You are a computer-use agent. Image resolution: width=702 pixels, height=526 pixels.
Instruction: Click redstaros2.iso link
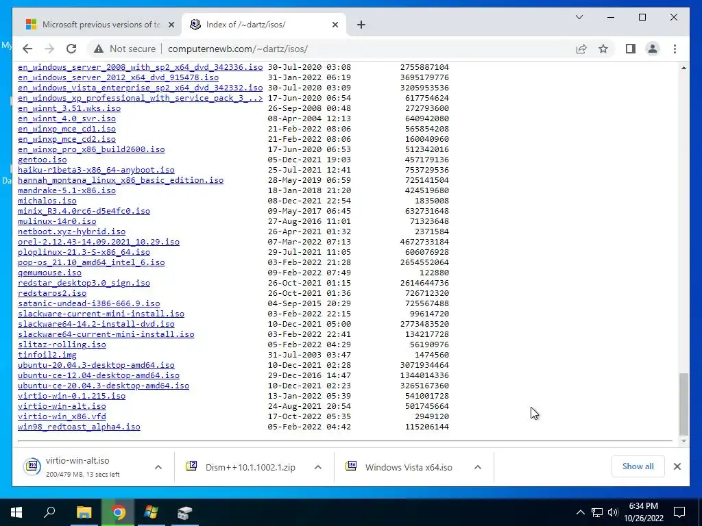(x=52, y=293)
